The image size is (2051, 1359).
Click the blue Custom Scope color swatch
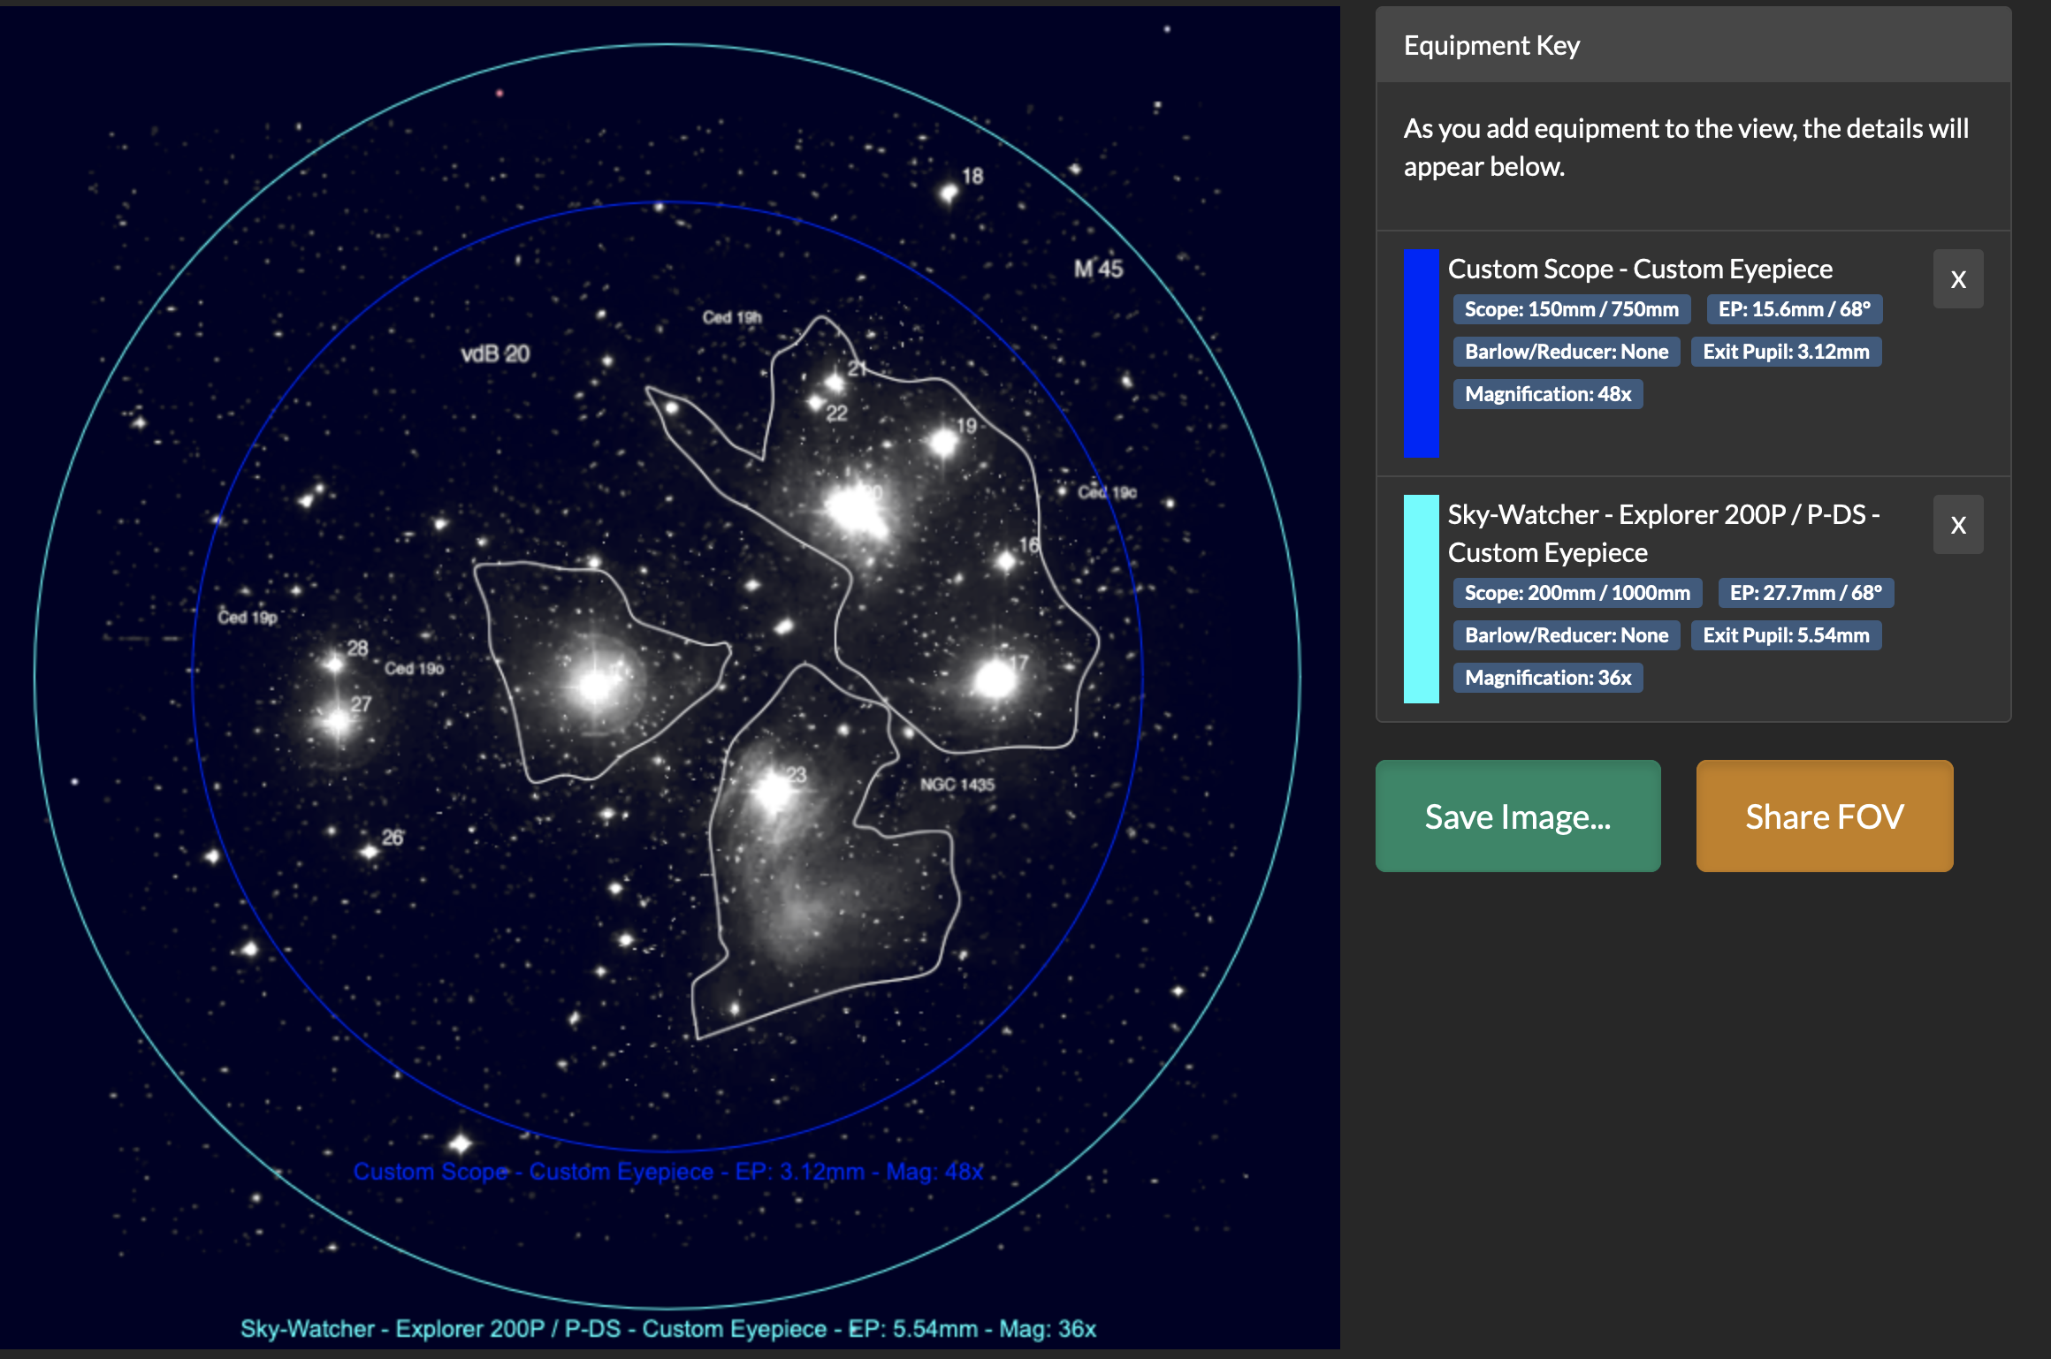[x=1421, y=353]
